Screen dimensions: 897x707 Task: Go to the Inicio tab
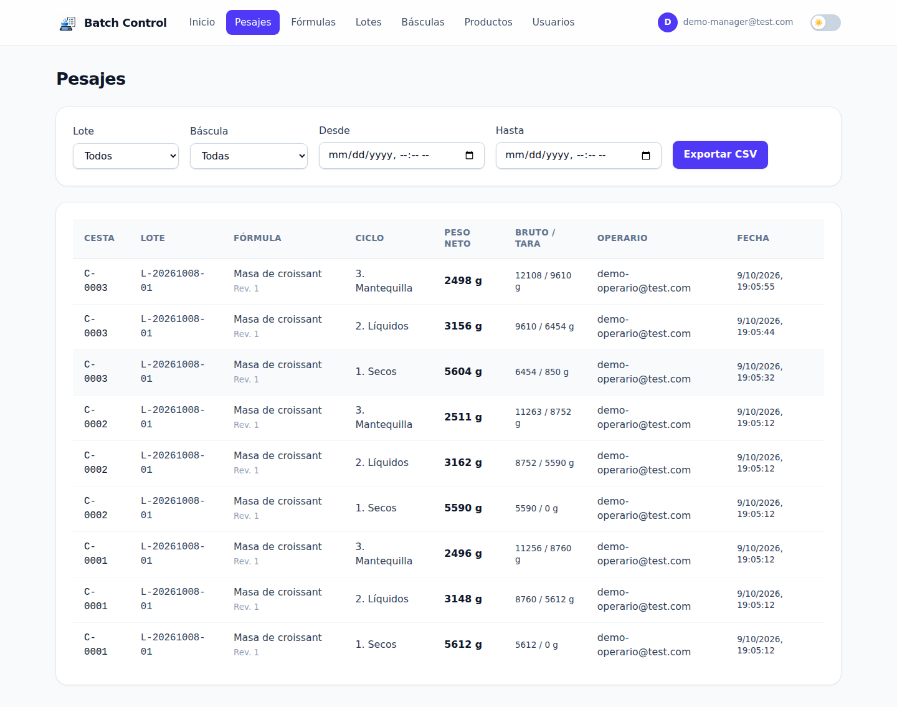(x=202, y=22)
